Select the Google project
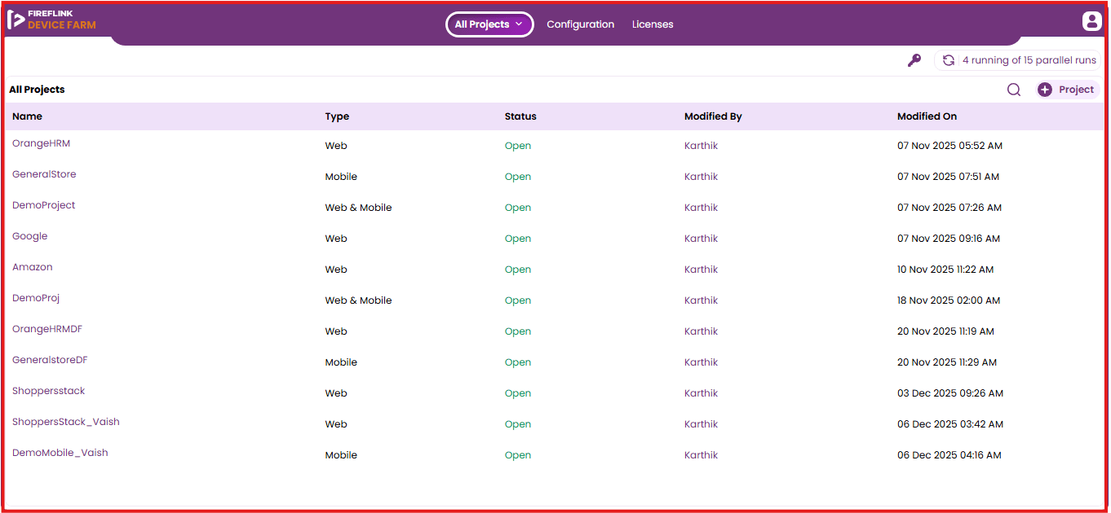 pos(30,236)
